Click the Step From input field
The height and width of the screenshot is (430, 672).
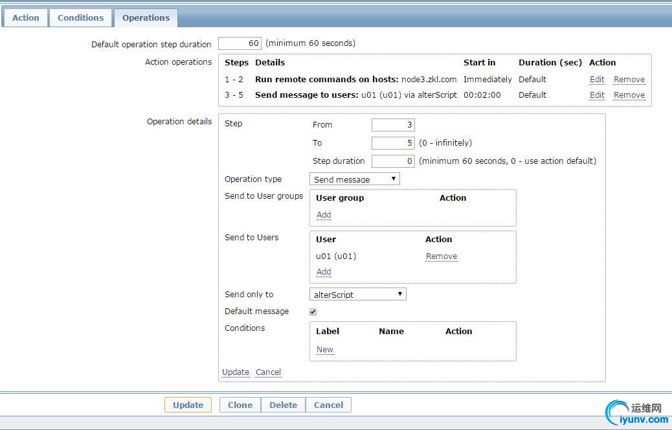pyautogui.click(x=393, y=125)
